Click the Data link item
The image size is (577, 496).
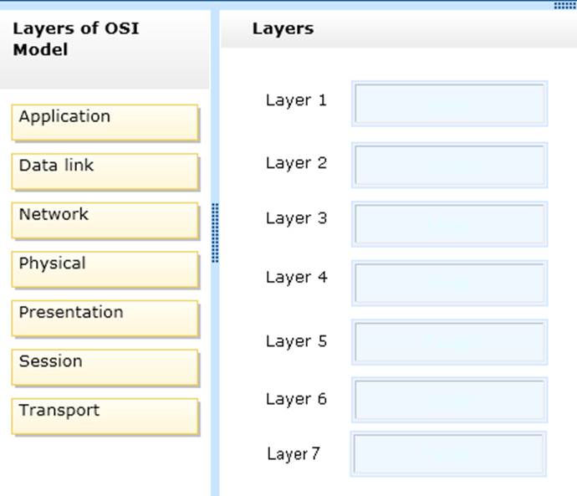pos(105,171)
